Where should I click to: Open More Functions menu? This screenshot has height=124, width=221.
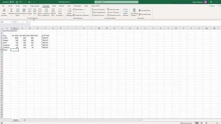(60, 12)
